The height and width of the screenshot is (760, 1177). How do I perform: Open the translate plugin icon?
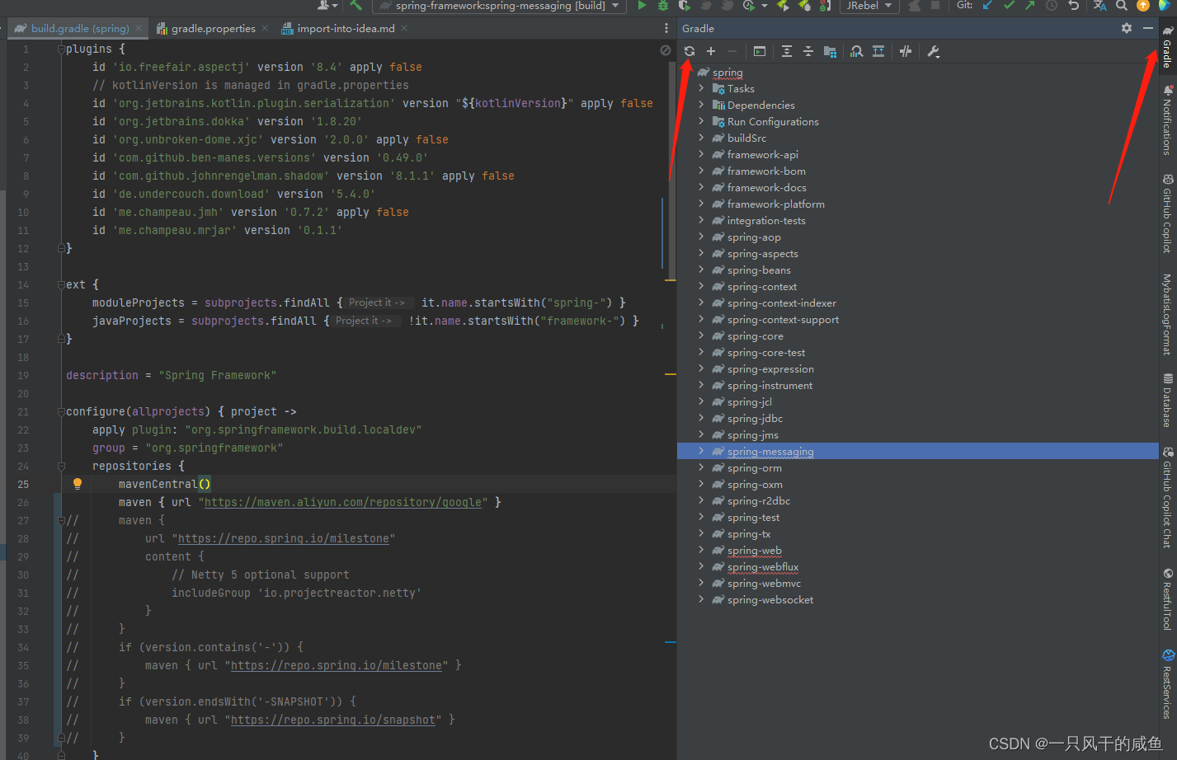[x=1100, y=6]
